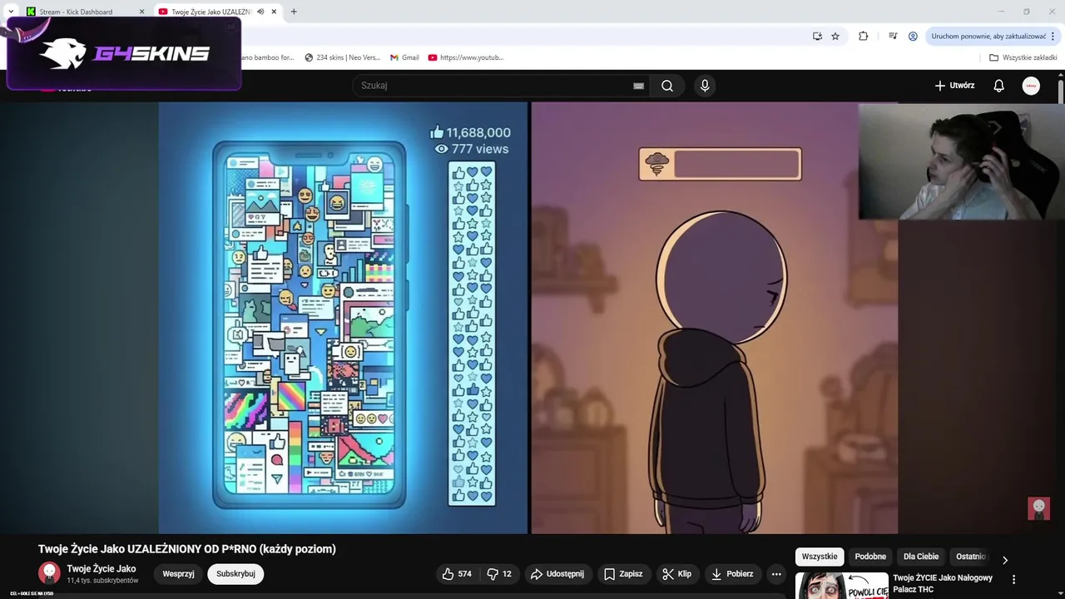1065x599 pixels.
Task: Open the YouTube account avatar menu
Action: [x=1031, y=86]
